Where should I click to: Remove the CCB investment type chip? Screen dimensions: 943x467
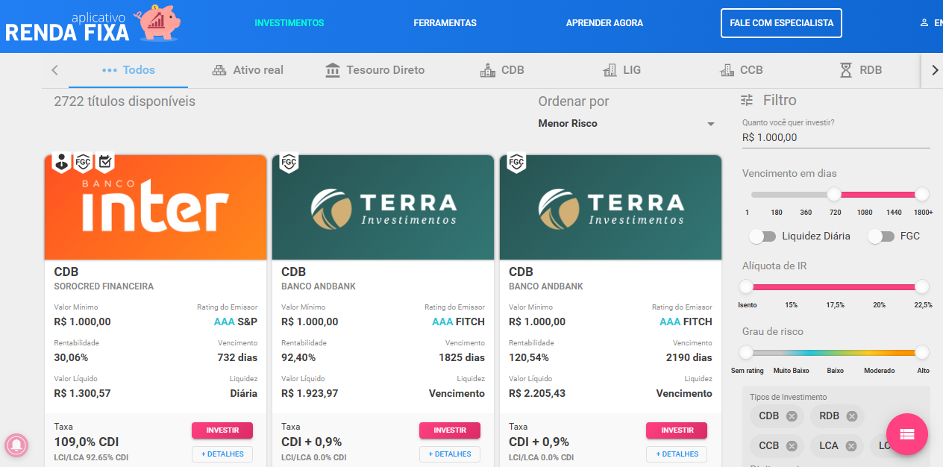pyautogui.click(x=792, y=446)
